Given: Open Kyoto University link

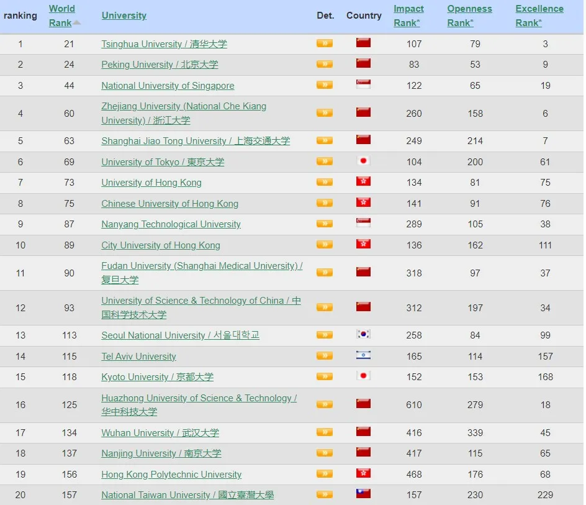Looking at the screenshot, I should (x=157, y=376).
